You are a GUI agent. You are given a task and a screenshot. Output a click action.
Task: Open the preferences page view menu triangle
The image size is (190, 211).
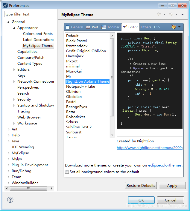[x=183, y=14]
